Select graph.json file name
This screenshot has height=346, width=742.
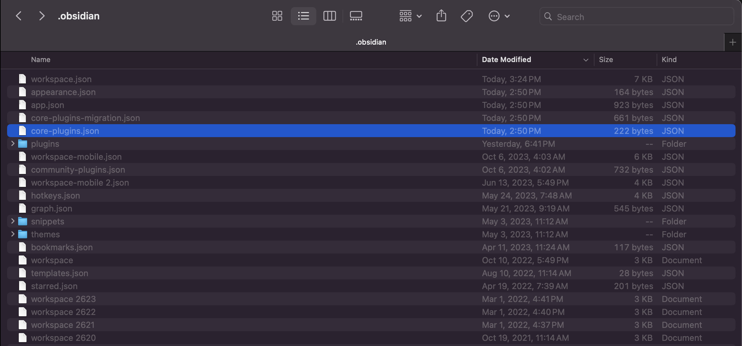tap(51, 209)
